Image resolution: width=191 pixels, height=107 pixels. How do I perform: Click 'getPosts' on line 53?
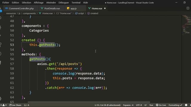click(47, 45)
